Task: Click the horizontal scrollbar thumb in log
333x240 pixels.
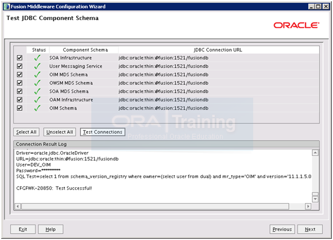Action: coord(155,206)
